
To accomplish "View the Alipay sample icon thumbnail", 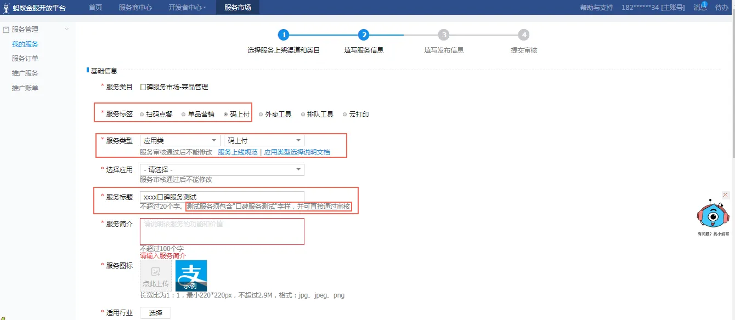I will coord(191,276).
